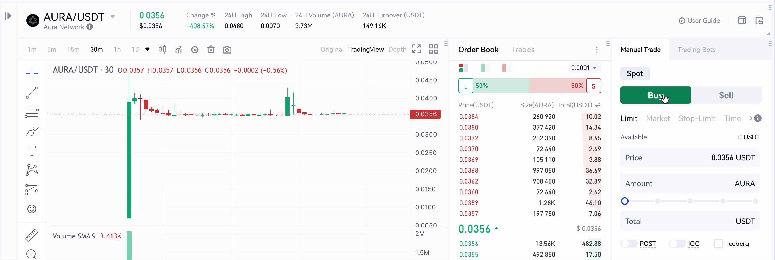Switch page layout using the panel icon
The width and height of the screenshot is (775, 260).
pos(742,20)
